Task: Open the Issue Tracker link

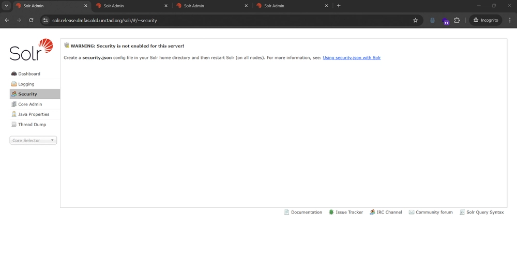Action: (x=349, y=213)
